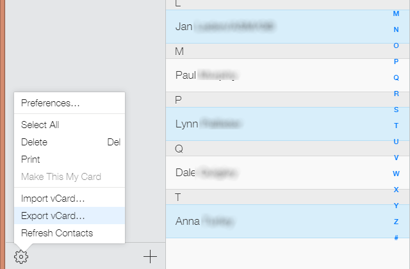
Task: Click the Delete menu option
Action: point(35,142)
